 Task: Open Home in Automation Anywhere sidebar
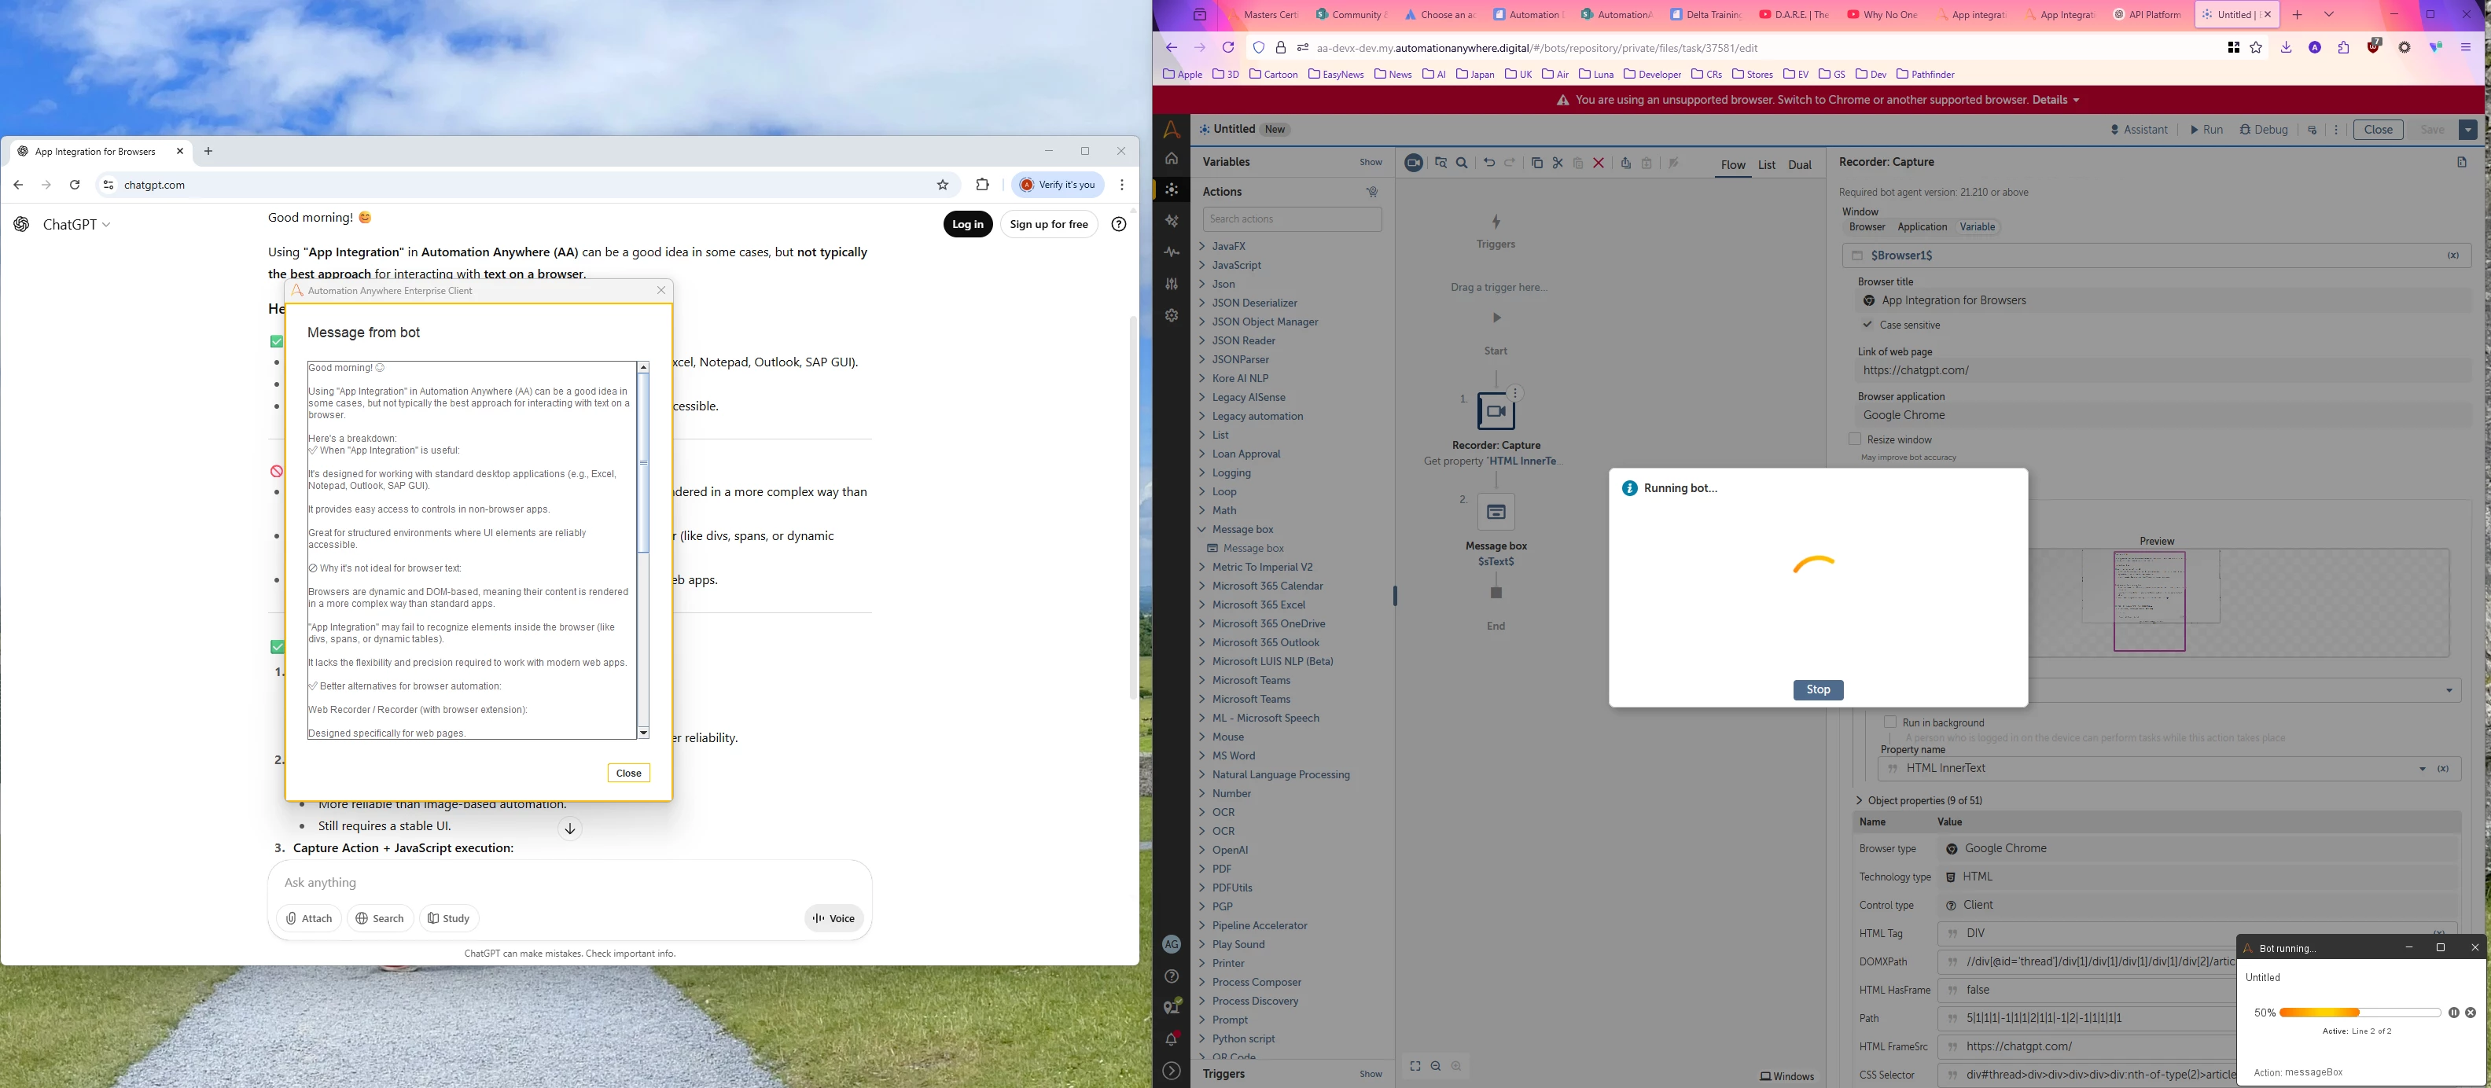pyautogui.click(x=1171, y=158)
